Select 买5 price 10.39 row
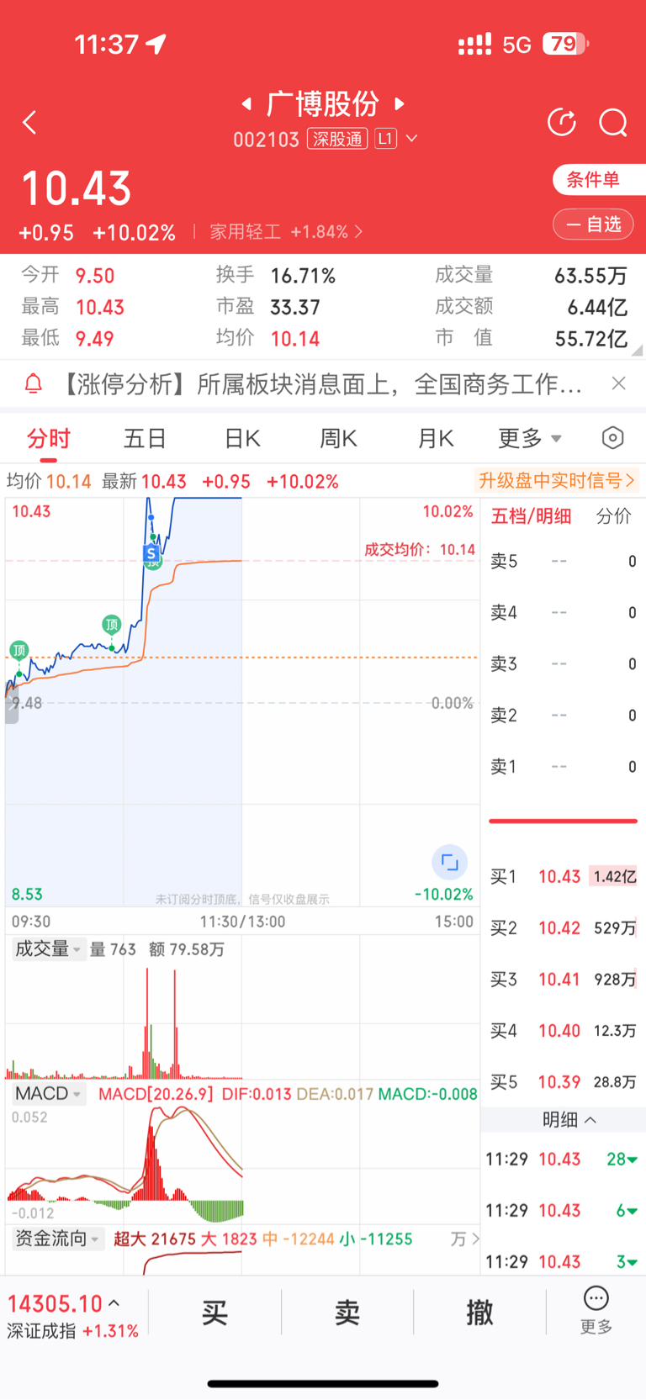The image size is (646, 1400). 563,1082
